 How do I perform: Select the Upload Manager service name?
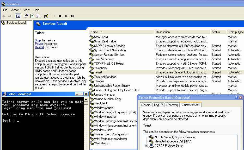pos(105,95)
